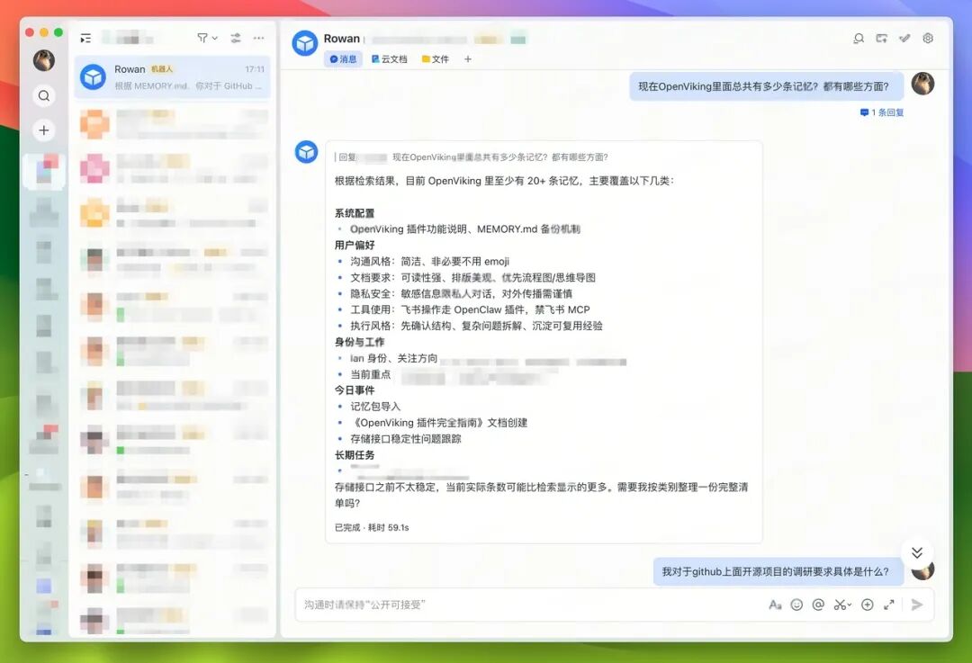
Task: Click the 17:11 timestamp on Rowan chat
Action: point(255,69)
